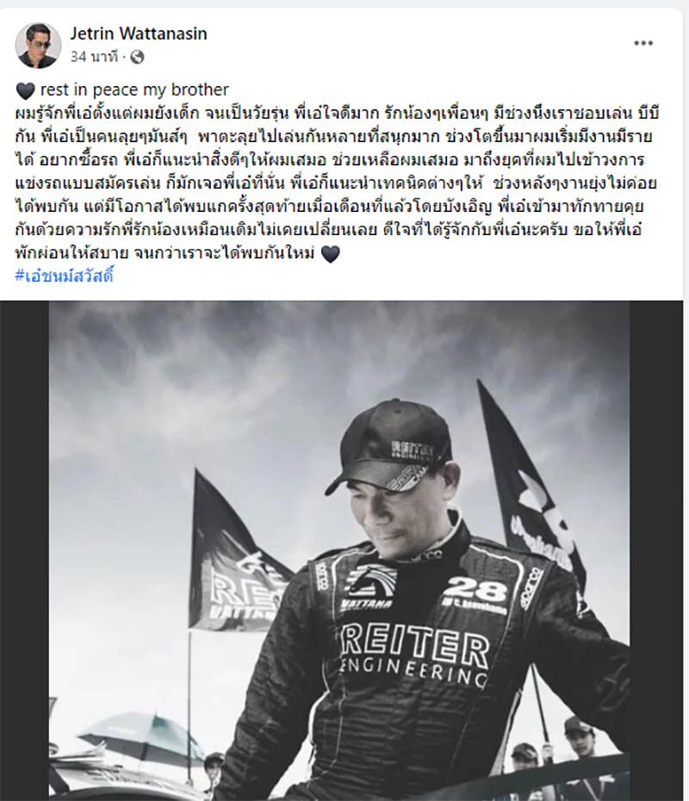Click the black heart emoji ending the post text

click(x=331, y=254)
